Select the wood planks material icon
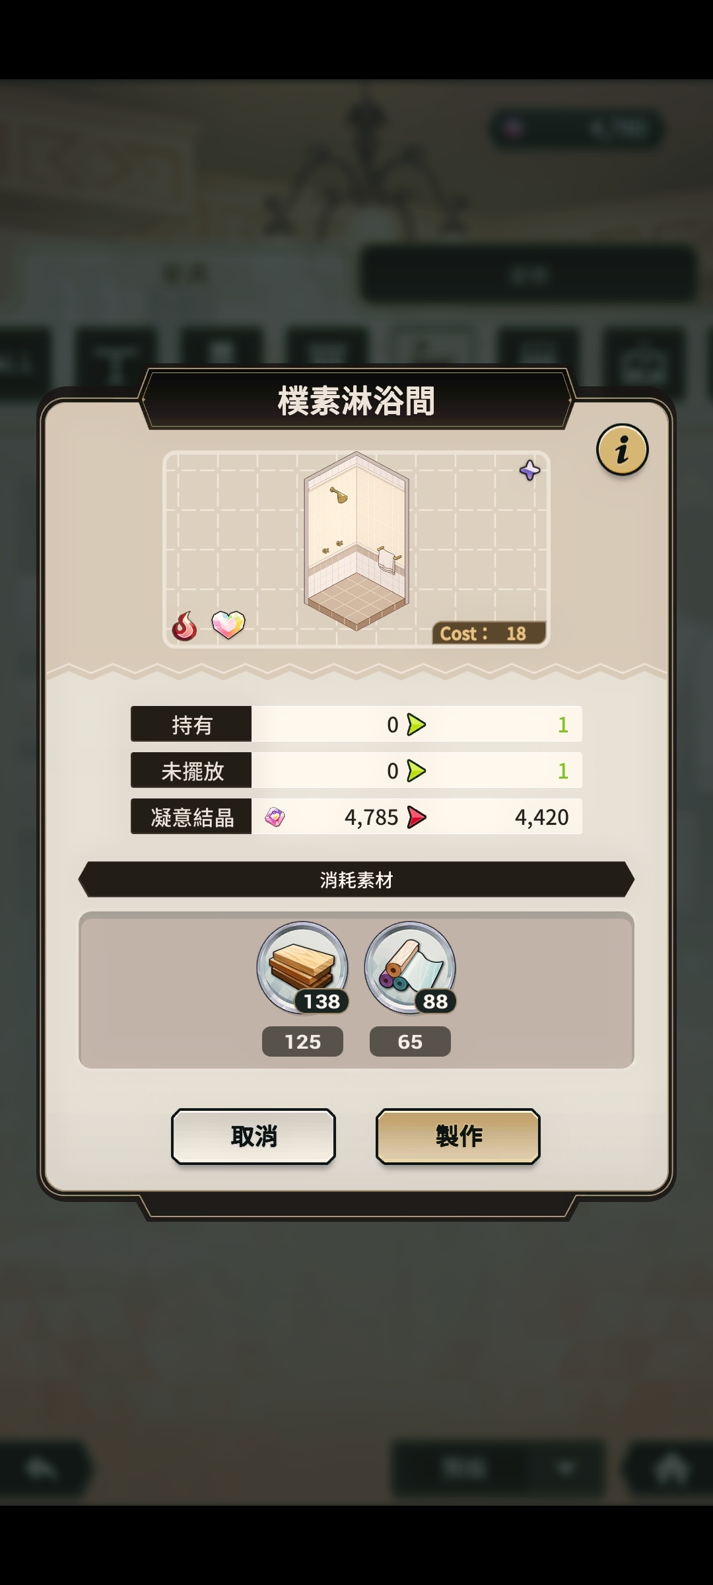Viewport: 713px width, 1585px height. point(302,968)
